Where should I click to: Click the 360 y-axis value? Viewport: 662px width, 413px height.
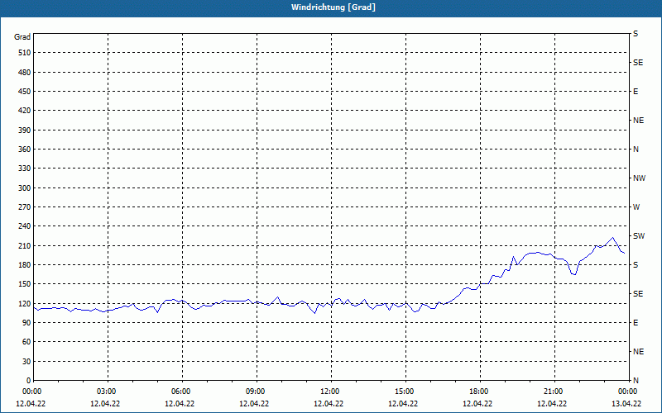pos(25,150)
